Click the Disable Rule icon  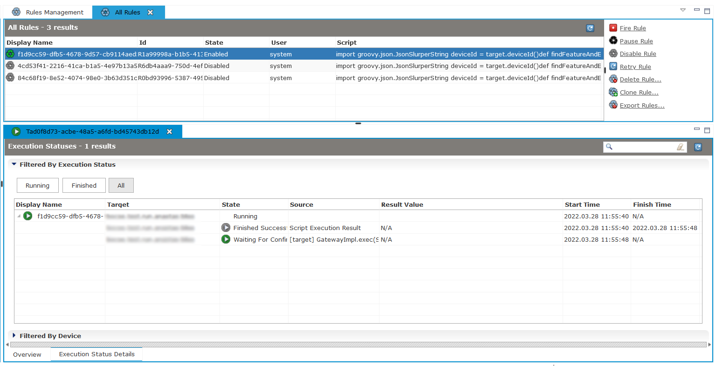point(613,54)
